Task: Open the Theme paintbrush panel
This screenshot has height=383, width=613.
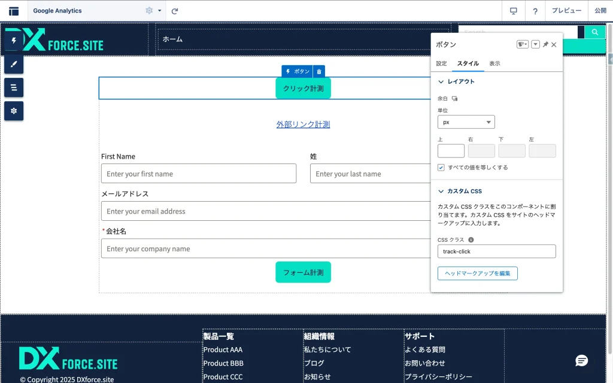Action: pos(14,64)
